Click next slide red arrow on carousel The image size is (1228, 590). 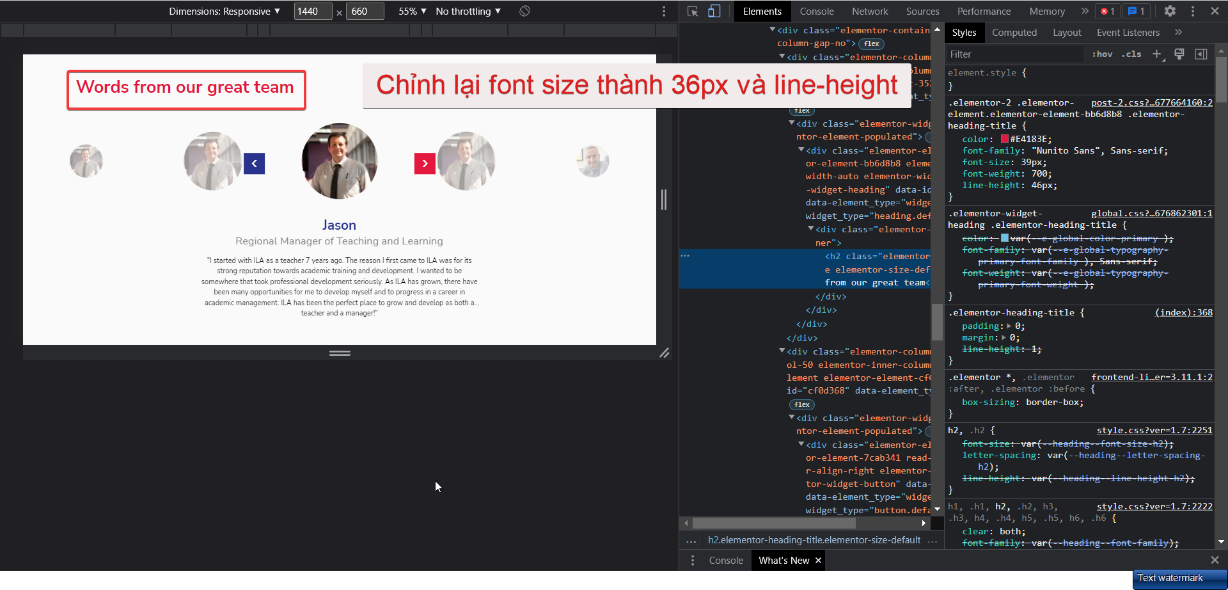[x=425, y=164]
